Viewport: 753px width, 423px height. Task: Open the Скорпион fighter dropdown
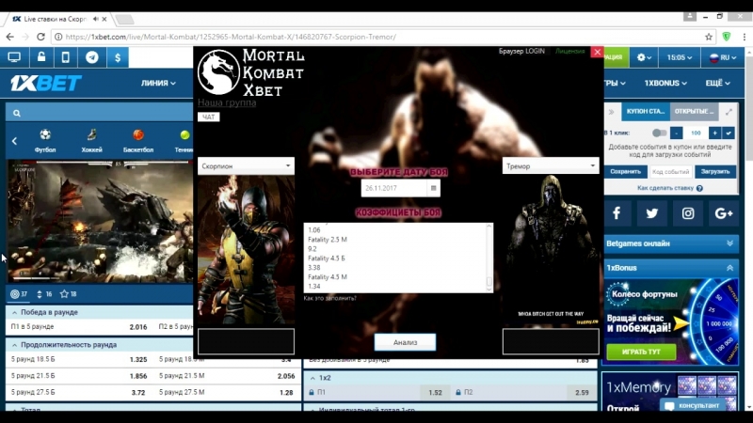coord(246,166)
